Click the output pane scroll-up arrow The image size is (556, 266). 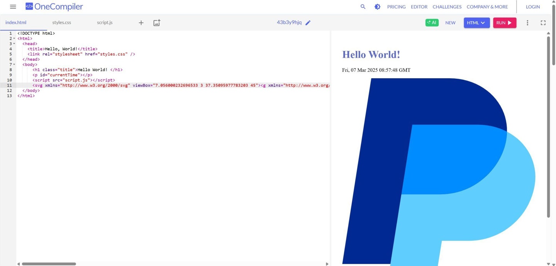[548, 34]
